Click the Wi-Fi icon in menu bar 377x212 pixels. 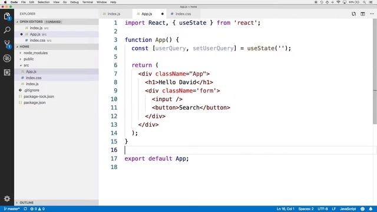(x=338, y=2)
